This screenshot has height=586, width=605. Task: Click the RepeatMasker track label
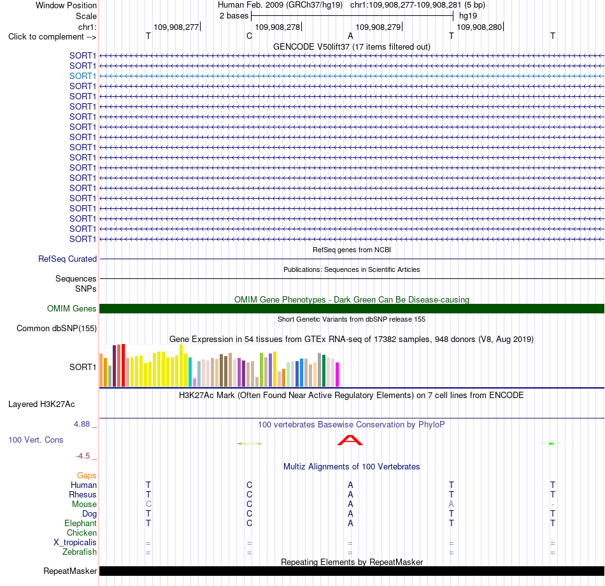point(70,571)
